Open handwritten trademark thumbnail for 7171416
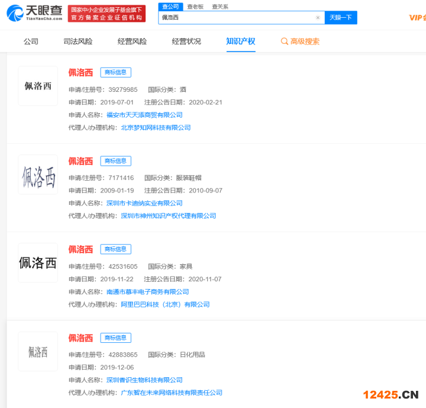The image size is (426, 408). [x=38, y=175]
